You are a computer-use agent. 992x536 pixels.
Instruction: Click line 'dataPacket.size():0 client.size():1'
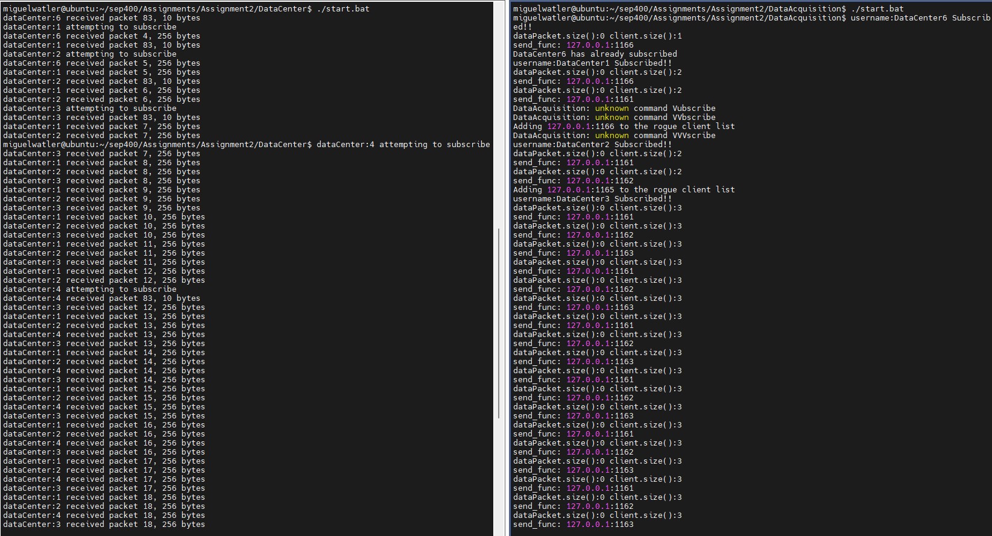(598, 36)
